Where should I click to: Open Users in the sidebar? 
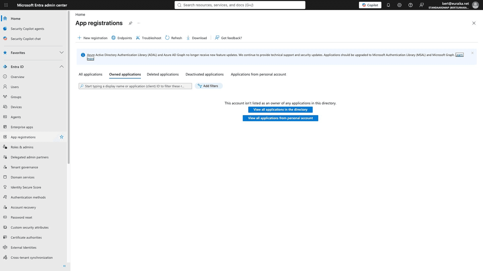(34, 87)
